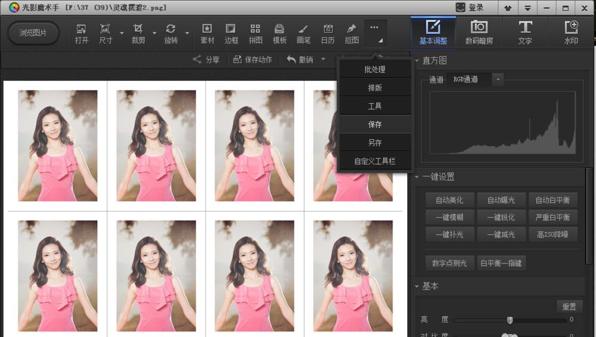
Task: Click the 亮度 brightness slider handle
Action: 510,320
